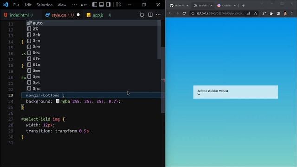Go back in browser
Screen dimensions: 297x167
170,13
